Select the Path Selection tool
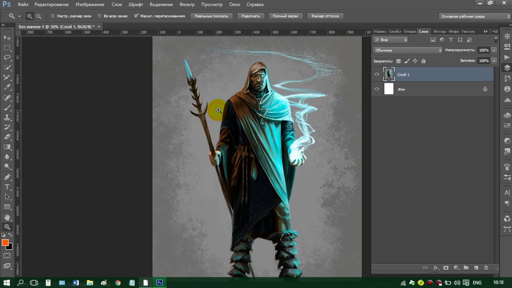512x288 pixels. pos(7,196)
